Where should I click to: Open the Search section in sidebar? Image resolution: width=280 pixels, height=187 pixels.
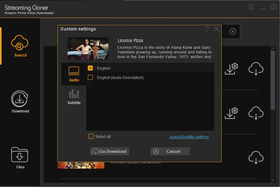tap(20, 46)
